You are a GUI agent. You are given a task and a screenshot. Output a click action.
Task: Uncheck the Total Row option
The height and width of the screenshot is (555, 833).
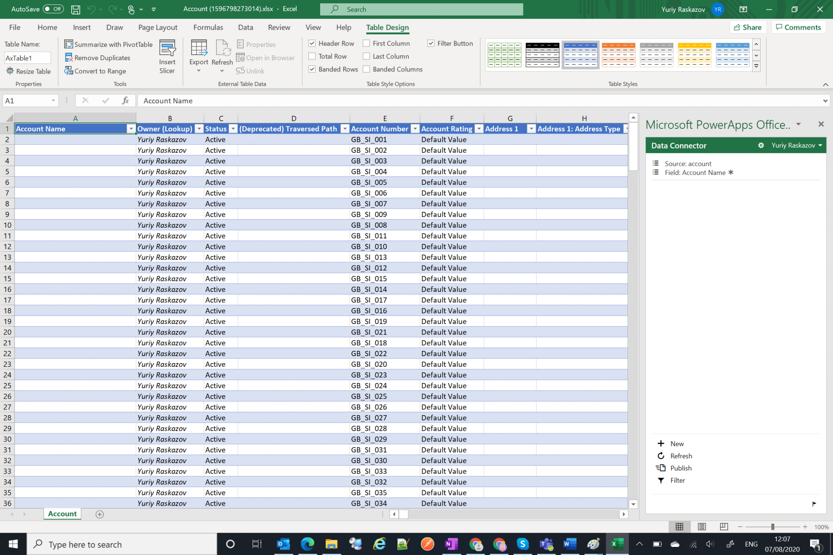[x=312, y=56]
